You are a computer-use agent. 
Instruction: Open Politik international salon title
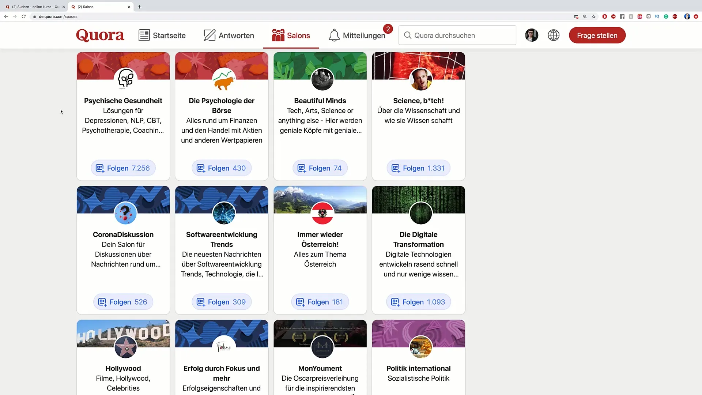point(418,368)
